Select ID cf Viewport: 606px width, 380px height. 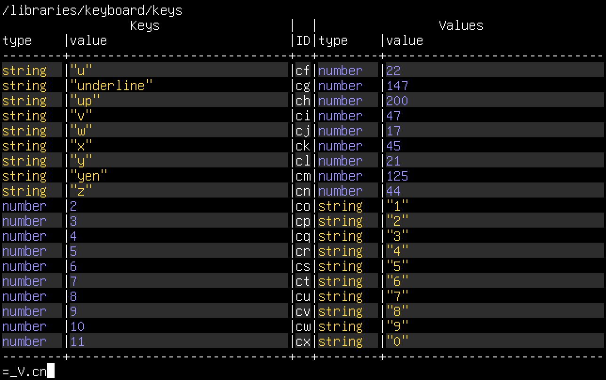(303, 71)
